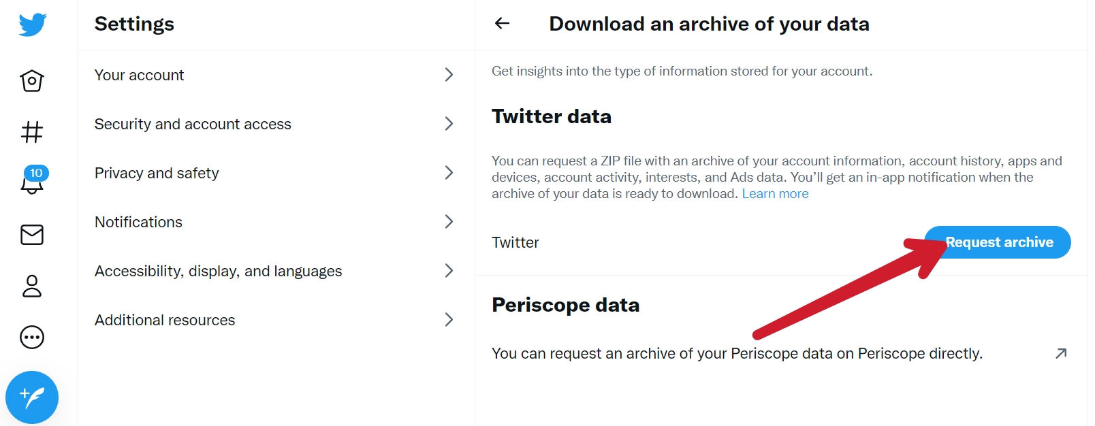This screenshot has width=1095, height=426.
Task: Open Direct Messages
Action: click(x=31, y=235)
